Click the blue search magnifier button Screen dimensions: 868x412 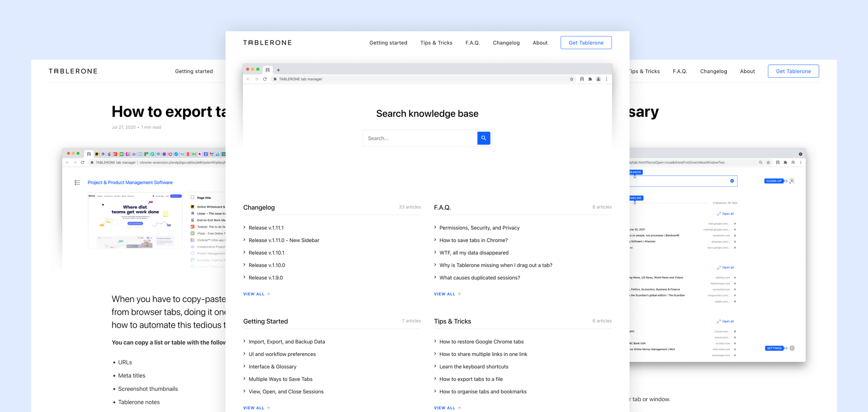pyautogui.click(x=483, y=138)
